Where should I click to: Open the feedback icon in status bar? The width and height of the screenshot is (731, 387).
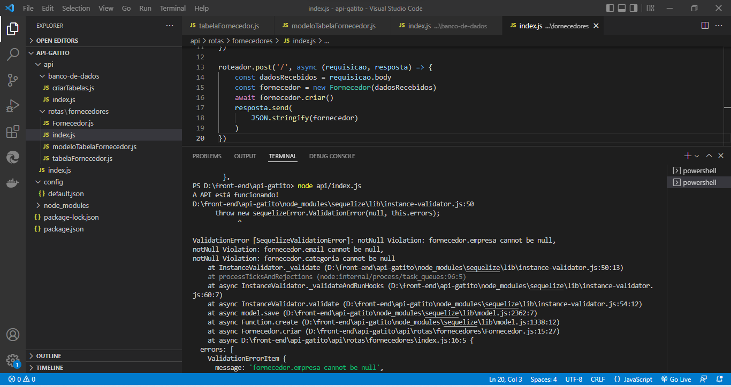coord(704,380)
